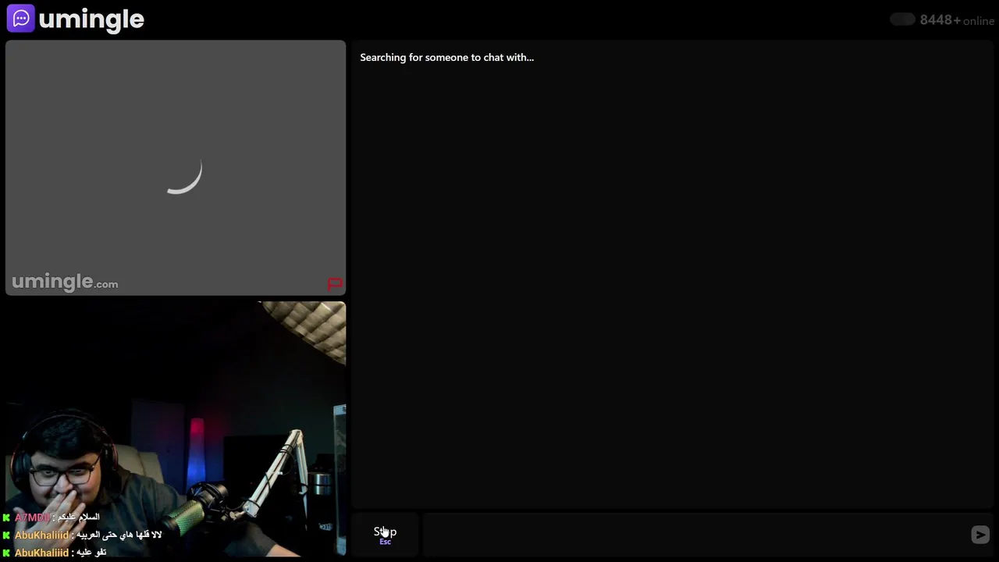Click the Stop button
Image resolution: width=999 pixels, height=562 pixels.
coord(385,535)
